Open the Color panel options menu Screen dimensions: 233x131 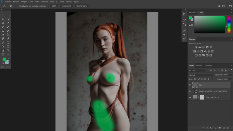pos(231,13)
